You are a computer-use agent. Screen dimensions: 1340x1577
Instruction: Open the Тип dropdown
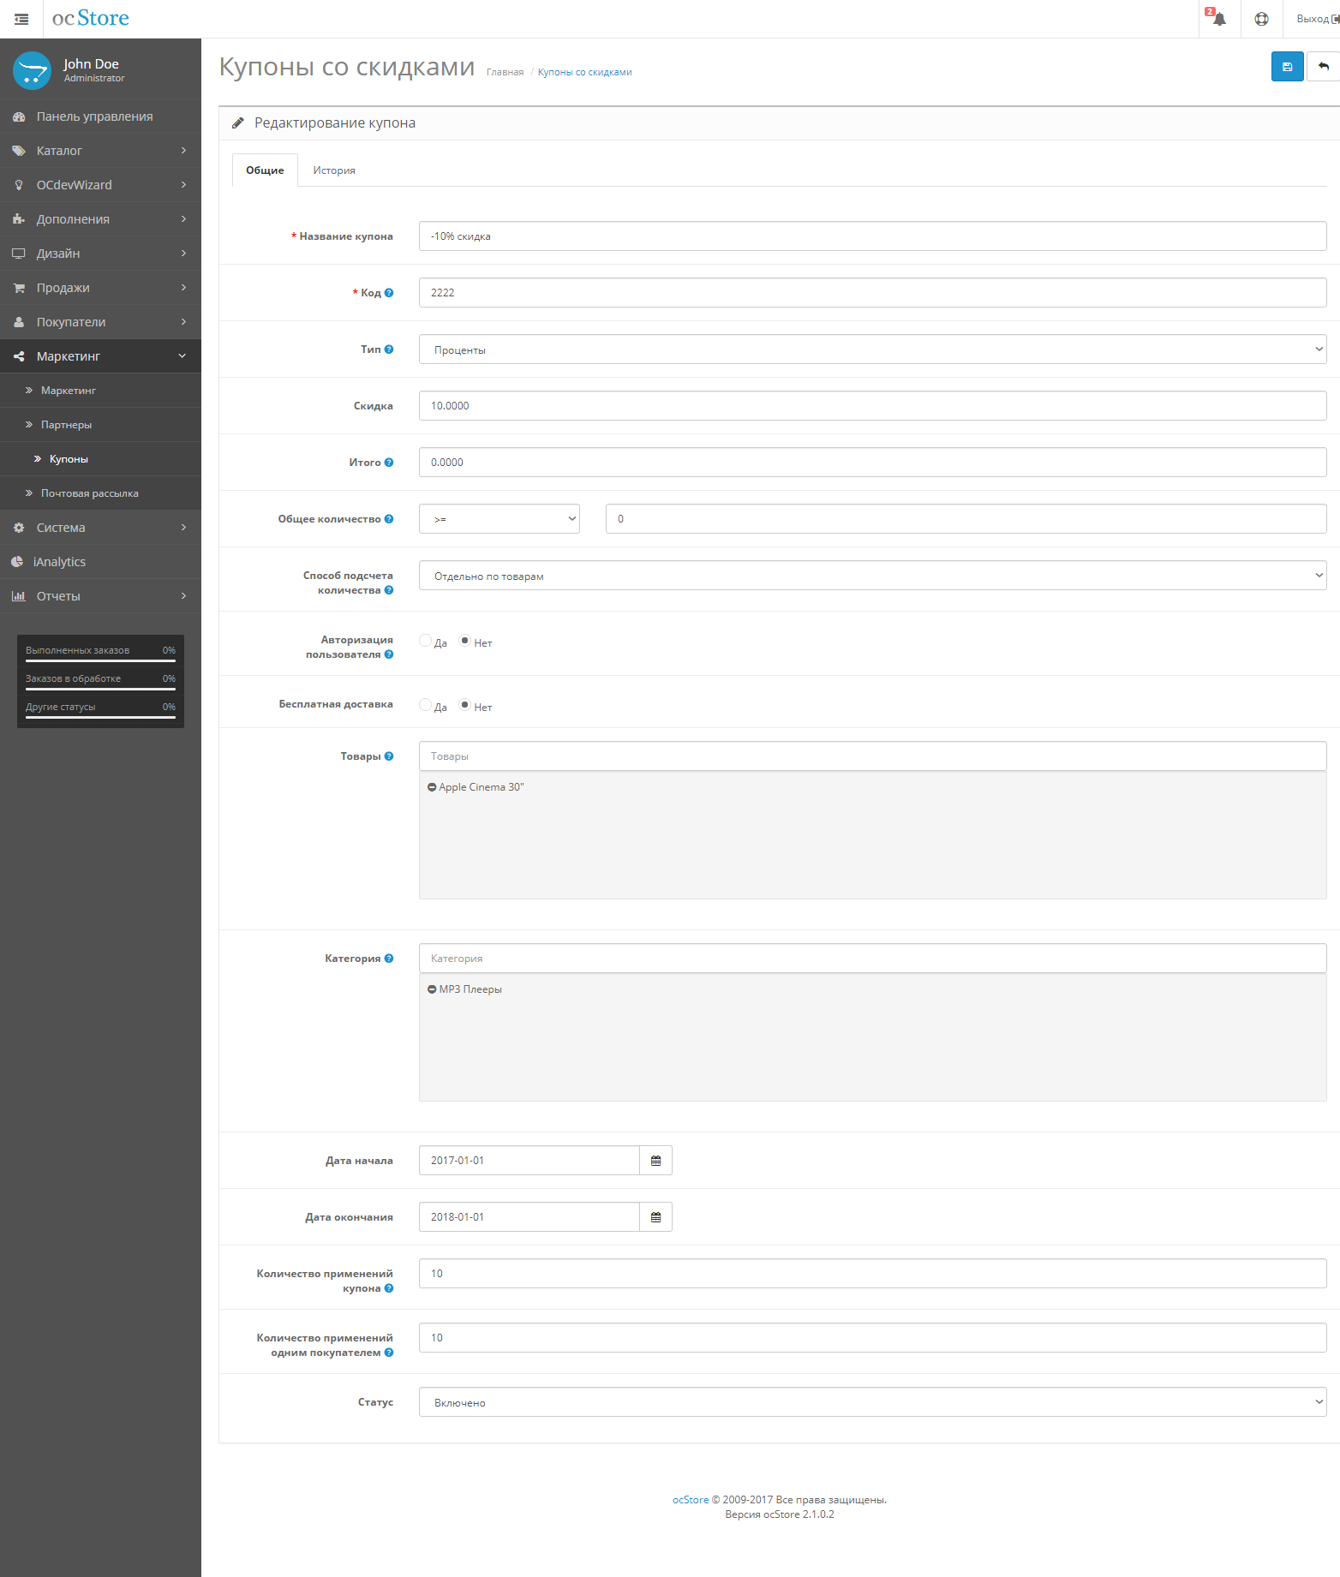(872, 349)
